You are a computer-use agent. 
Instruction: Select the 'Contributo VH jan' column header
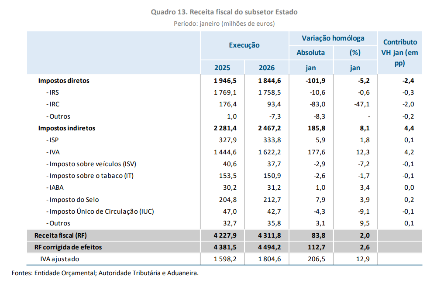tap(399, 52)
